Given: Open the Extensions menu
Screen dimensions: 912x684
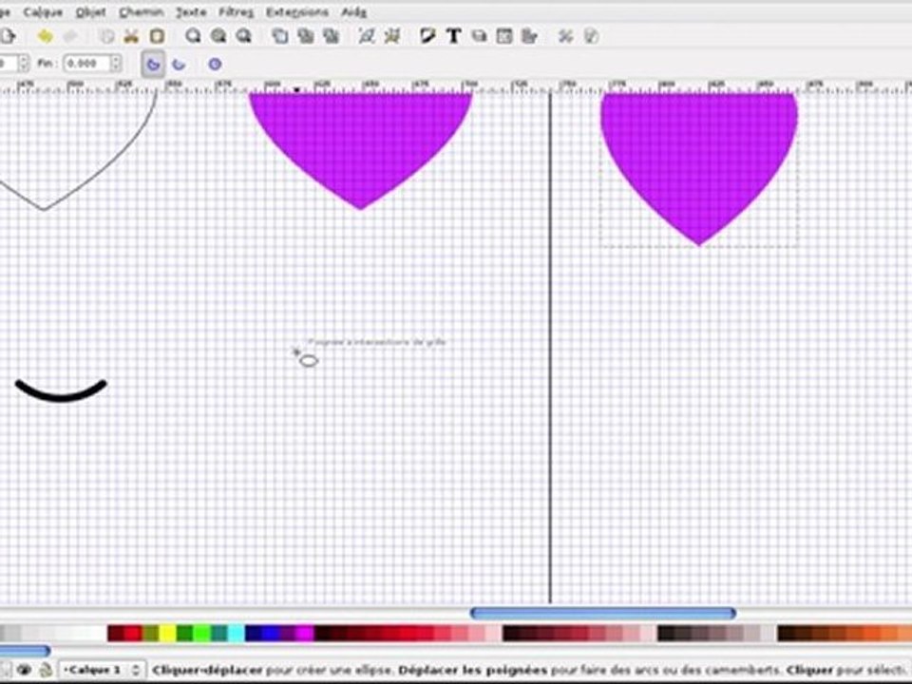Looking at the screenshot, I should coord(297,12).
